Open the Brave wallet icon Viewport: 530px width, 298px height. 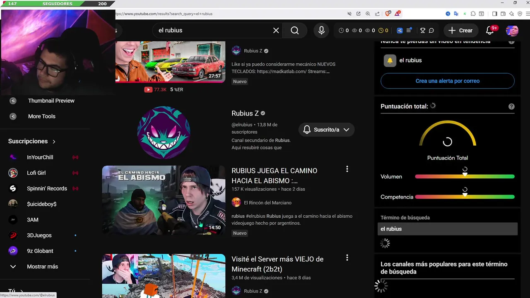[x=503, y=14]
